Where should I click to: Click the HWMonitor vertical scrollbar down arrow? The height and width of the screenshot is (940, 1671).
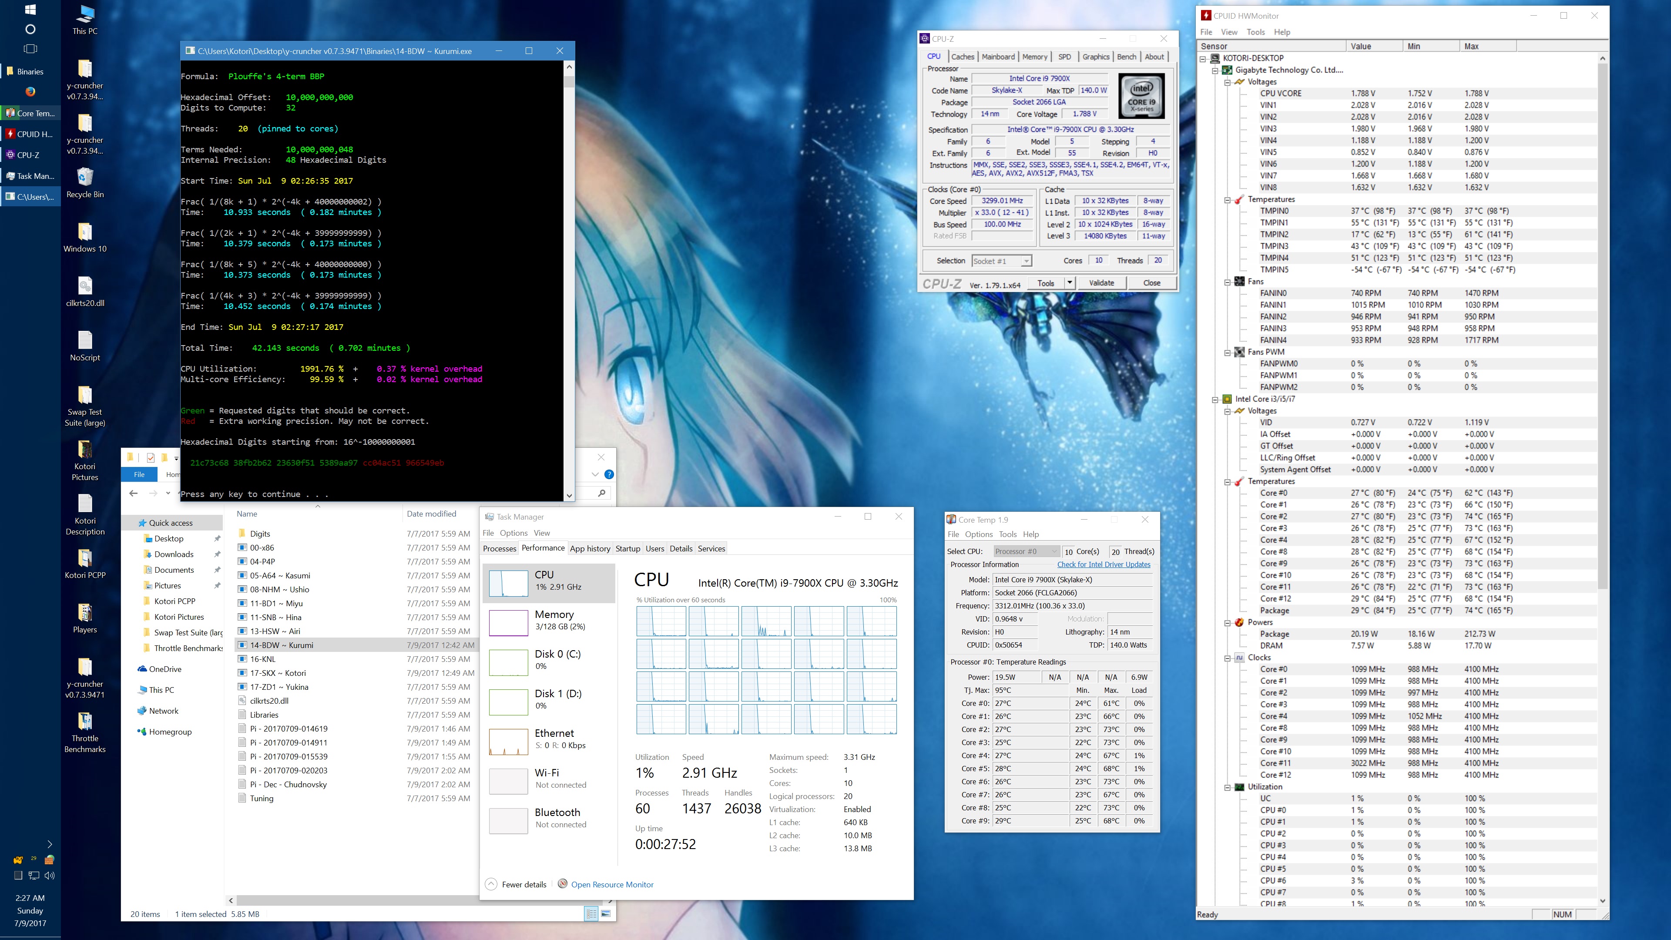point(1602,900)
